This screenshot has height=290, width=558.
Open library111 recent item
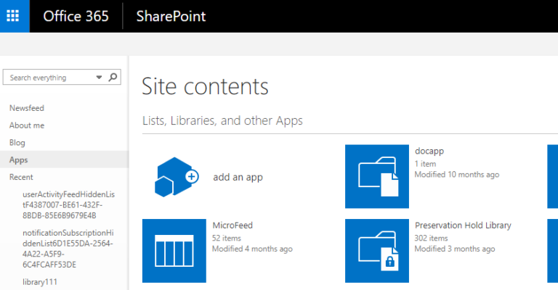(x=40, y=282)
